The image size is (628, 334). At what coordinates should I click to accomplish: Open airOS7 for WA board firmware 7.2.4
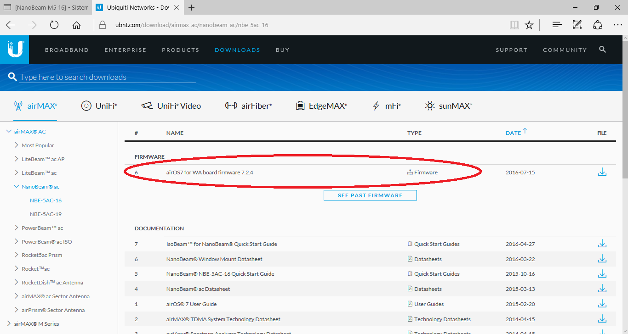point(210,173)
